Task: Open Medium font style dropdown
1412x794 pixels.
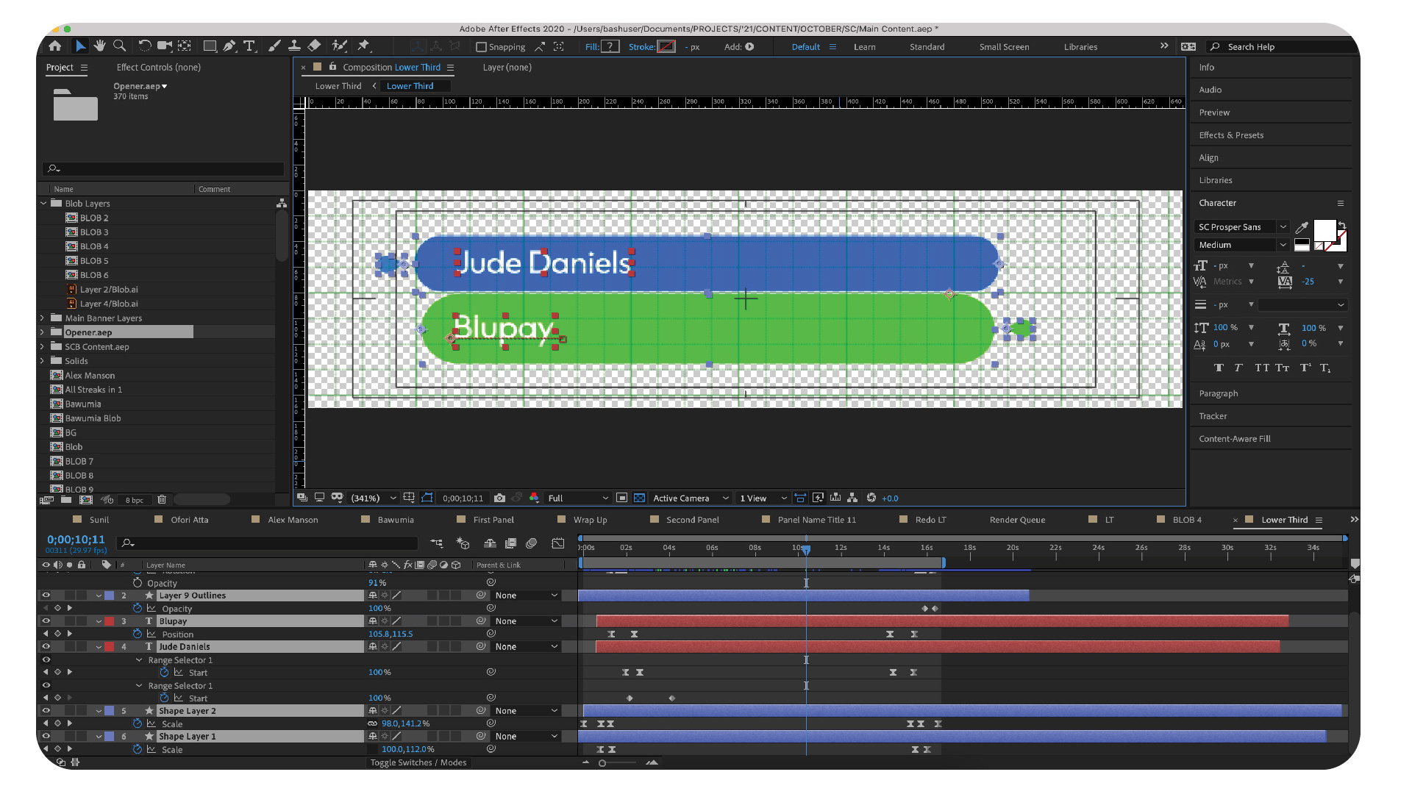Action: point(1241,245)
